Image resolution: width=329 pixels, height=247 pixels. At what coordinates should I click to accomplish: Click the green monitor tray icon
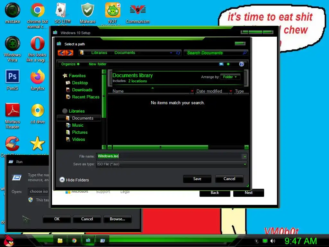point(265,241)
